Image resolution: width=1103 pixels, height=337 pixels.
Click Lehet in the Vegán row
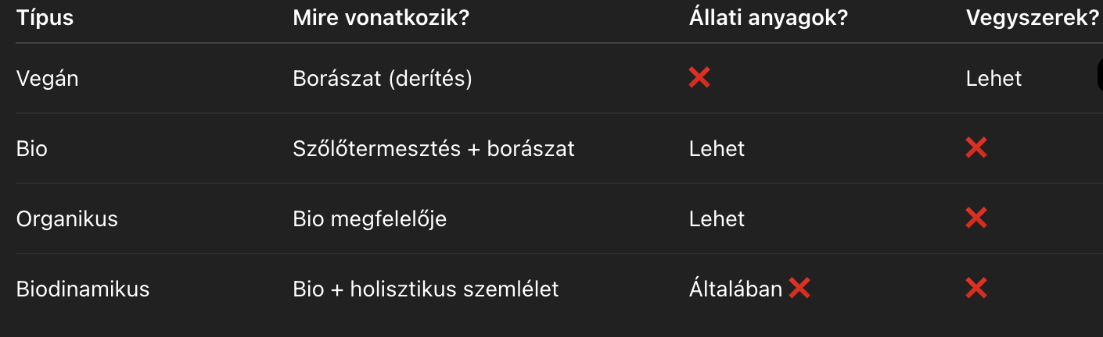pyautogui.click(x=993, y=79)
